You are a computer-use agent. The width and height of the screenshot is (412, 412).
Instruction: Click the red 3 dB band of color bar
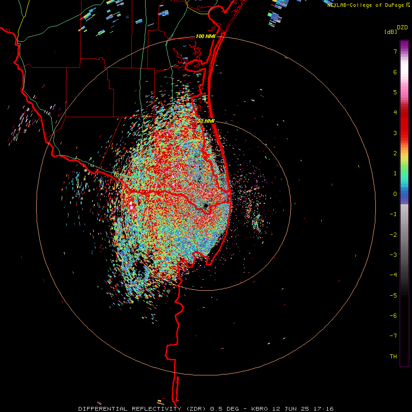[404, 133]
